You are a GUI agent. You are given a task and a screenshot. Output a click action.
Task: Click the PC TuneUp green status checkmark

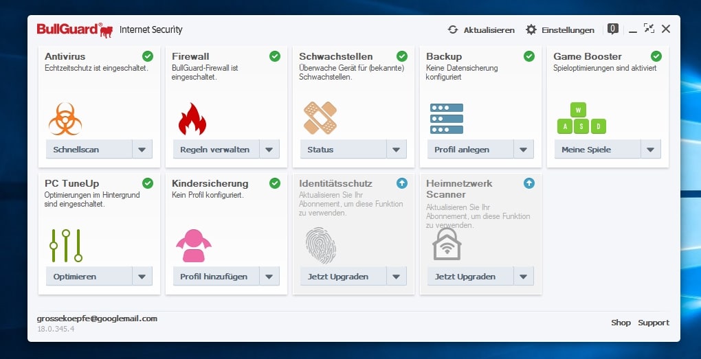[x=148, y=183]
